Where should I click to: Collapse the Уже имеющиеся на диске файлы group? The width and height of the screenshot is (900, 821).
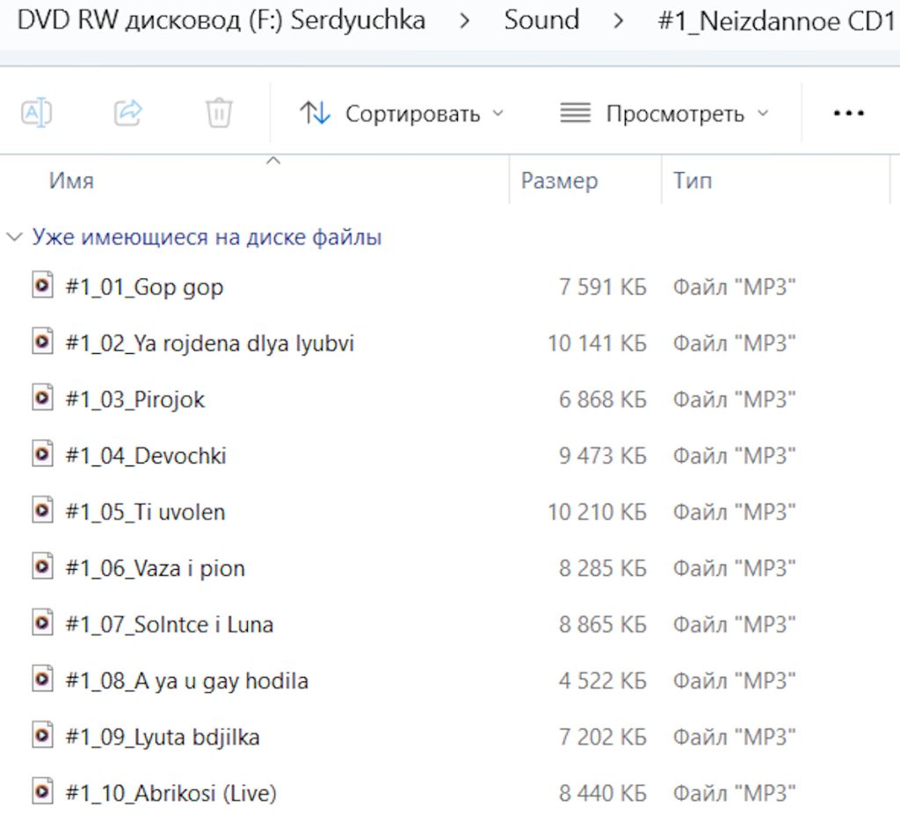[14, 237]
